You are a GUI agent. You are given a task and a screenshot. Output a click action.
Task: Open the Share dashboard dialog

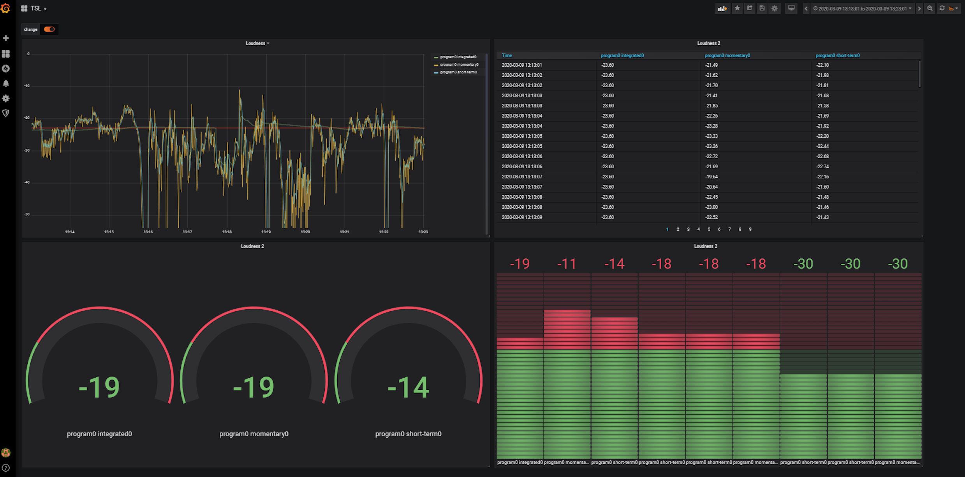[x=750, y=8]
